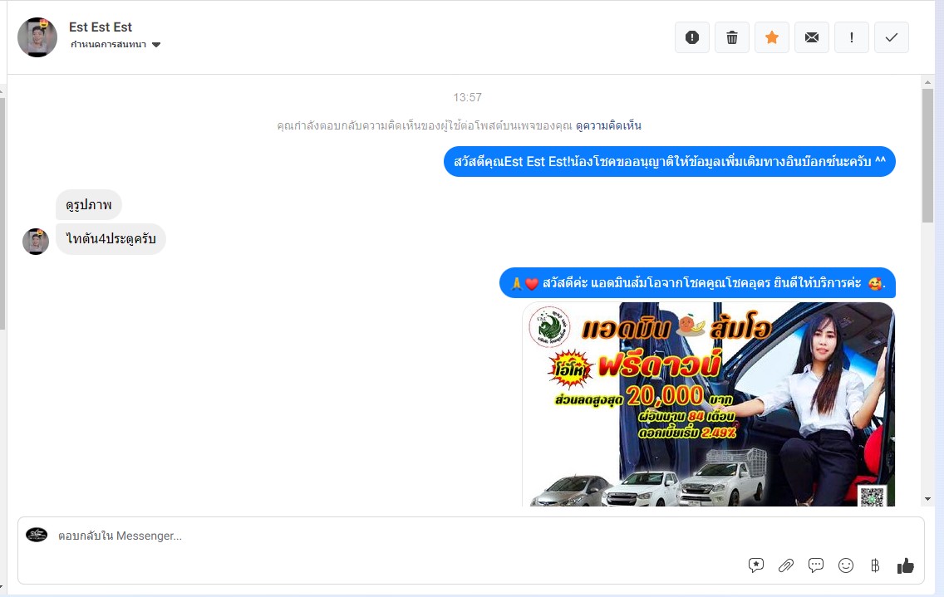Flag conversation with exclamation mark icon
944x597 pixels.
pyautogui.click(x=851, y=37)
